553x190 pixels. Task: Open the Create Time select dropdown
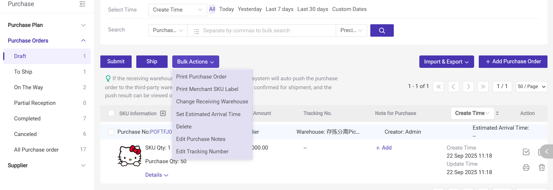pyautogui.click(x=177, y=10)
